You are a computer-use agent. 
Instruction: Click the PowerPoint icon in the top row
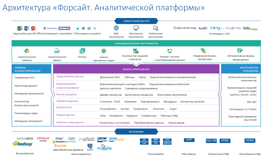pos(33,28)
